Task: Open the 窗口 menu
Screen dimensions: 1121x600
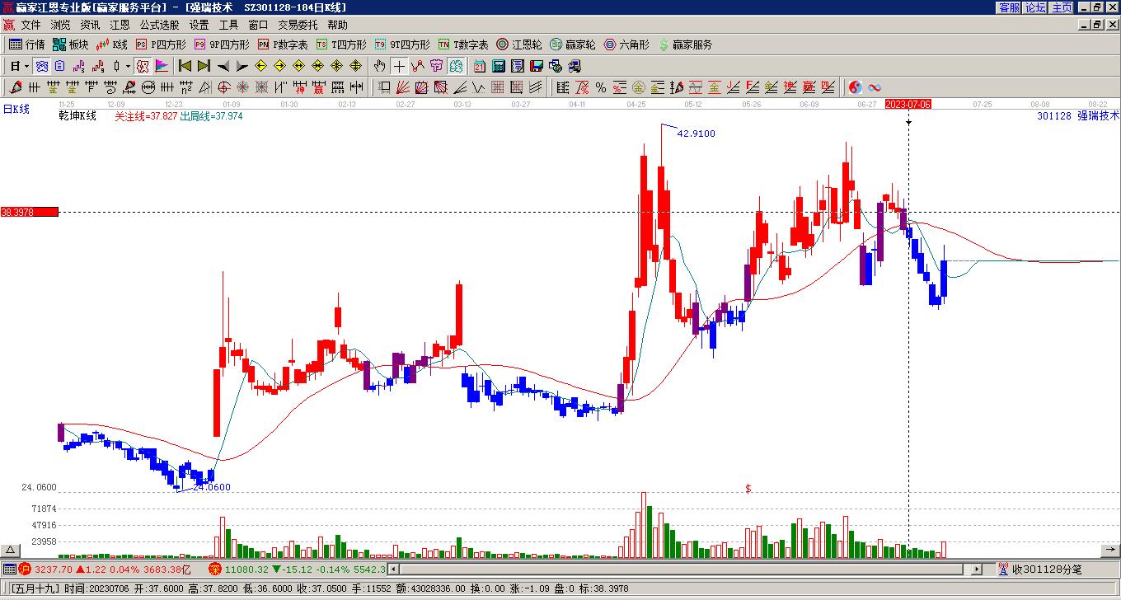Action: [258, 25]
